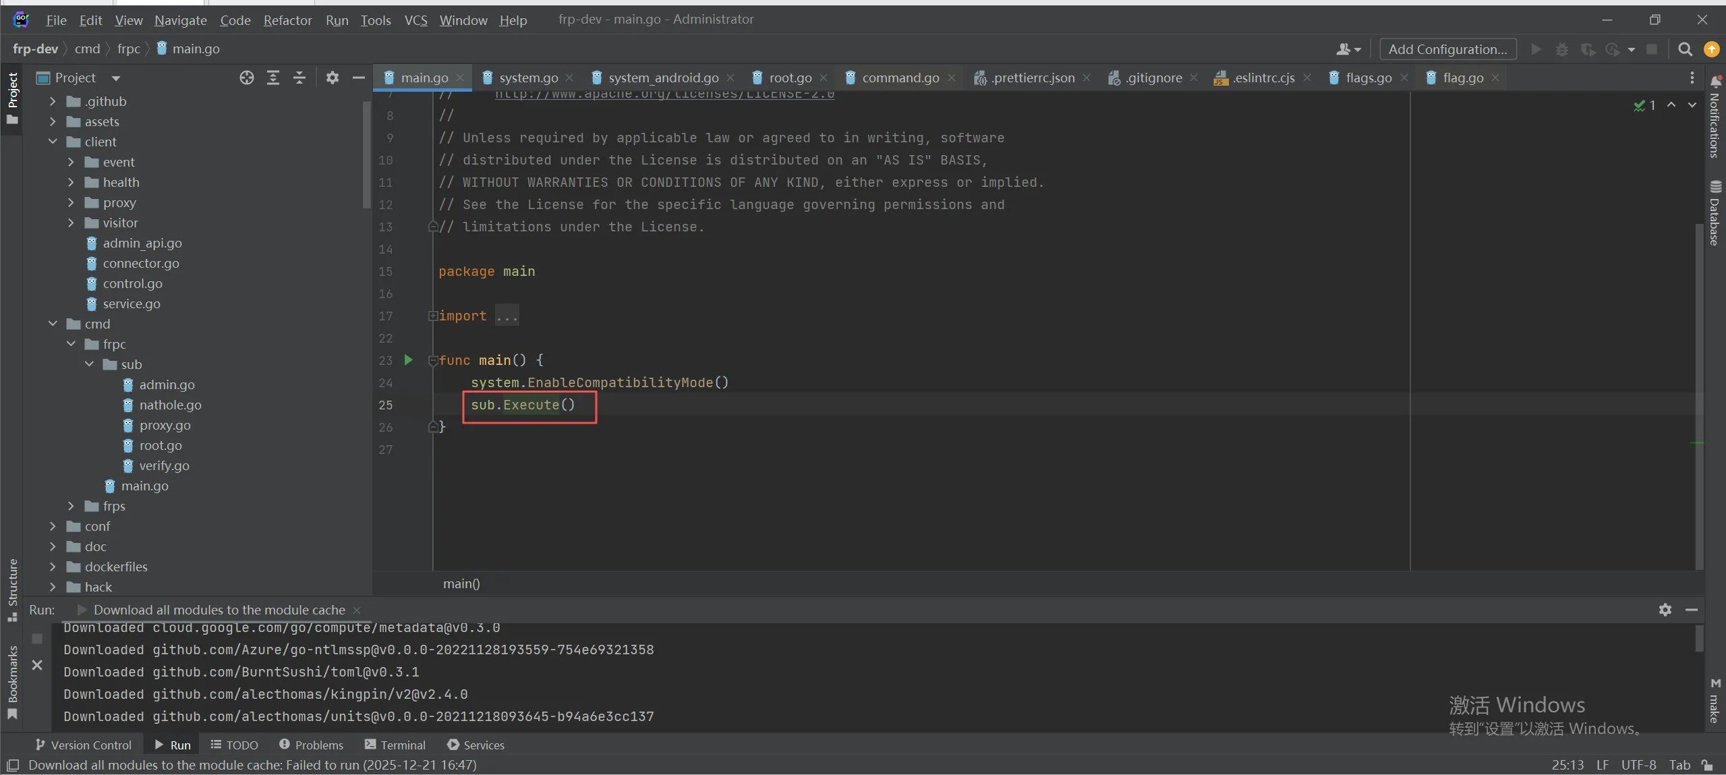Toggle the Bookmarks tool window button
1726x775 pixels.
(12, 681)
